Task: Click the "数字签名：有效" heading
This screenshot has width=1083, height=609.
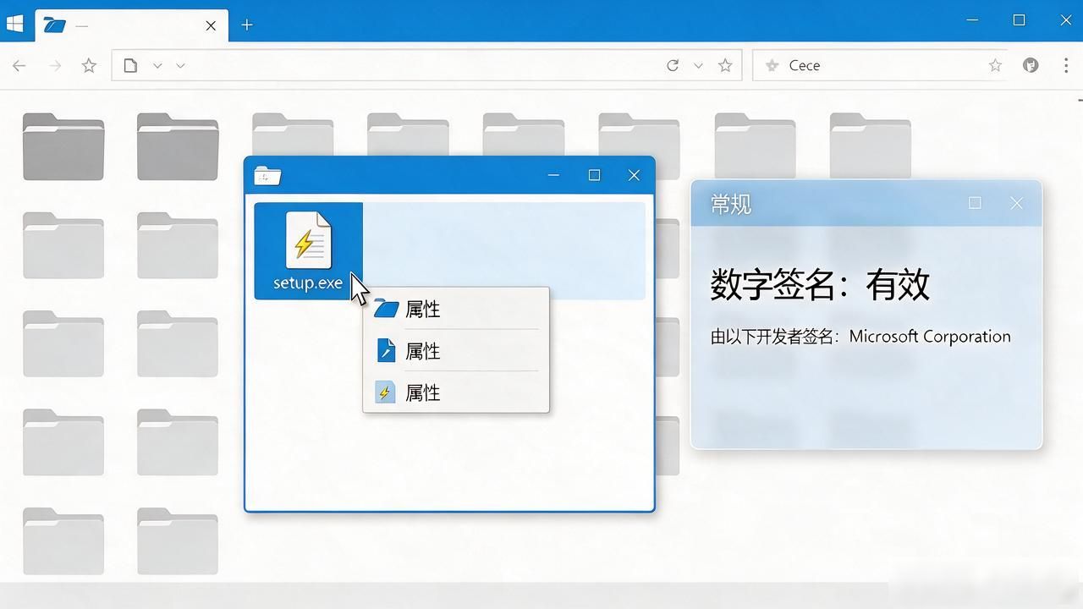Action: click(x=820, y=285)
